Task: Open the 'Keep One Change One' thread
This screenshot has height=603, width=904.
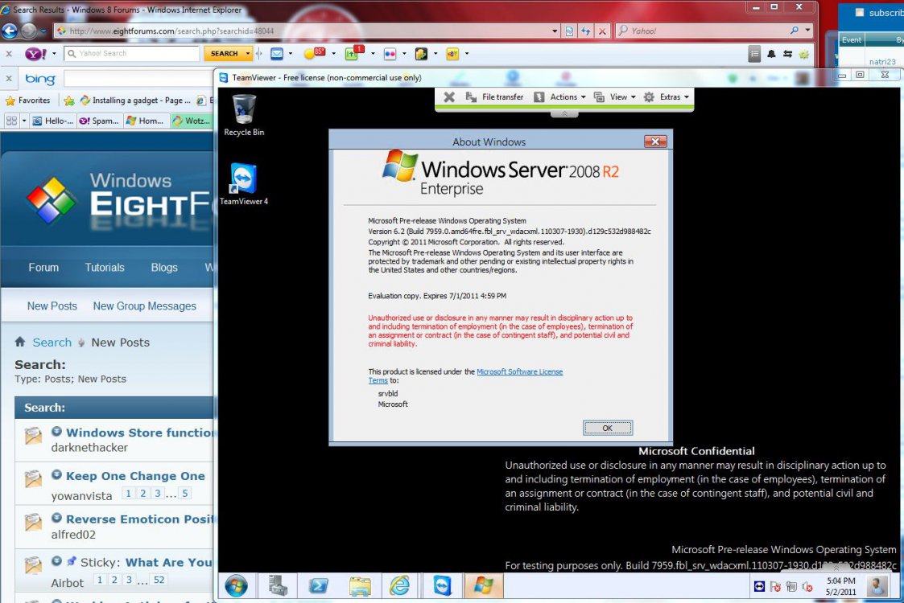Action: pos(135,476)
